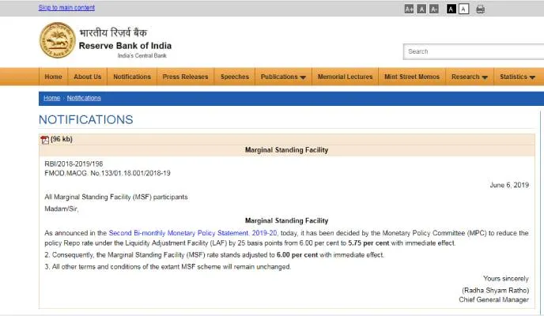Open Second Bi-monthly Monetary Policy Statement link
This screenshot has width=544, height=316.
(x=193, y=233)
